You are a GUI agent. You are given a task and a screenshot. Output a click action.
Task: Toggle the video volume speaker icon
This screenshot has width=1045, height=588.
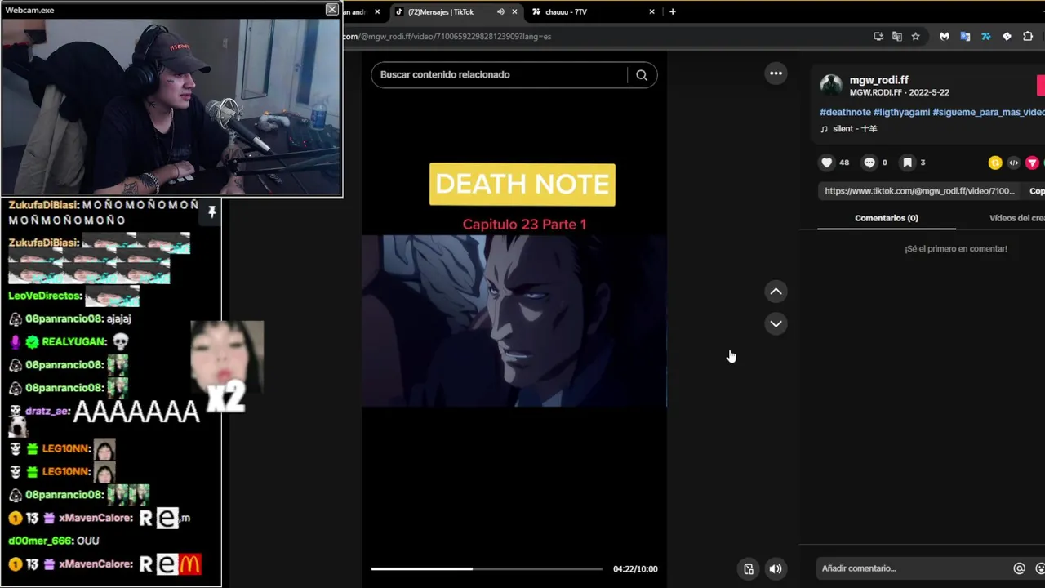tap(776, 569)
